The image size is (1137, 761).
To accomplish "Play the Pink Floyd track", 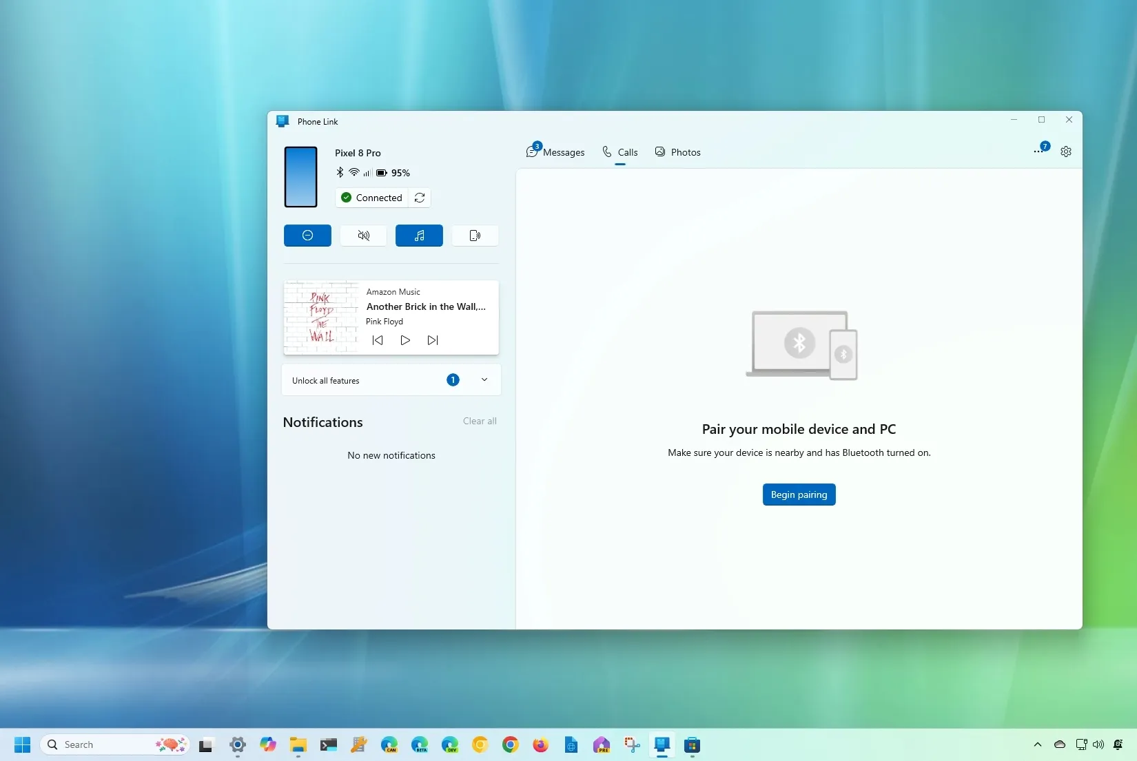I will click(405, 340).
